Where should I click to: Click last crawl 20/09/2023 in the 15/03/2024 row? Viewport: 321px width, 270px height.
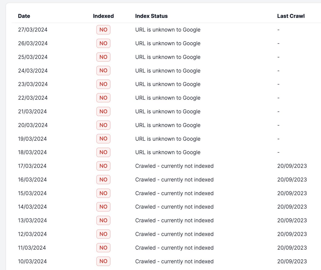(292, 193)
